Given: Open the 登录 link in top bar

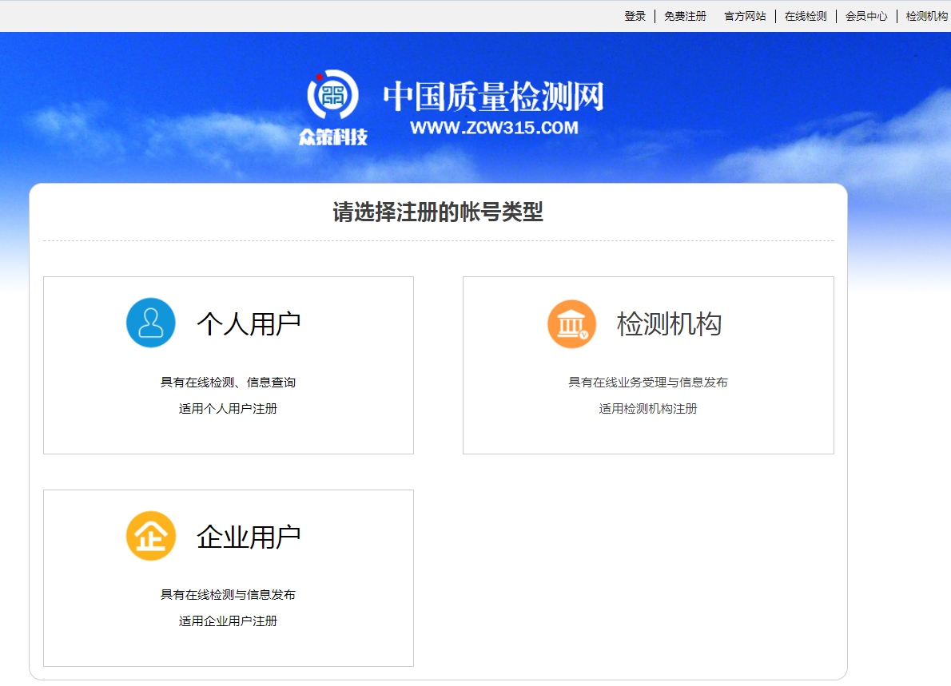Looking at the screenshot, I should tap(635, 16).
